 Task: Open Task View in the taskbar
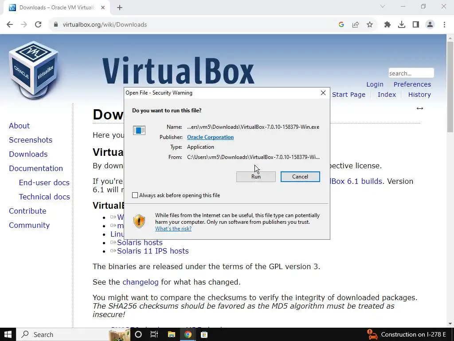point(154,334)
